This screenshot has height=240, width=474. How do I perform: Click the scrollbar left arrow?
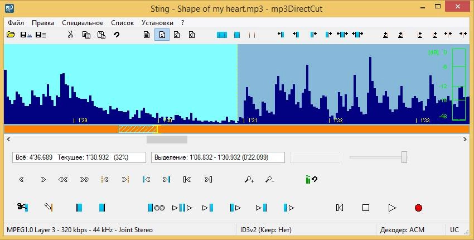[x=8, y=139]
